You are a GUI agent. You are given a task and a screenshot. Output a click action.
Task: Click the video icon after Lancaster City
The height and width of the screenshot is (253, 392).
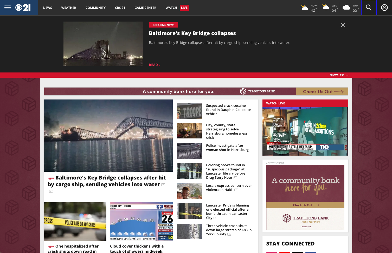coord(215,218)
